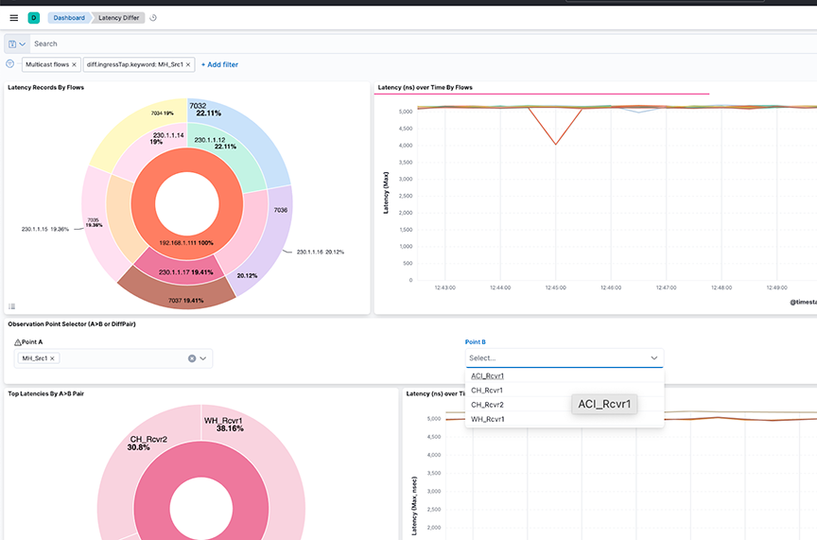Choose WH_Rcvr1 from Point B list

565,419
